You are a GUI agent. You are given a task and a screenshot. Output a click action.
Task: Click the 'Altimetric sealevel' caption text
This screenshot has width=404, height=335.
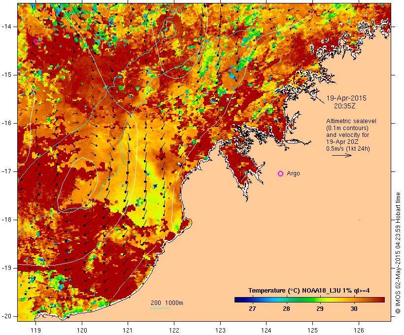[351, 121]
